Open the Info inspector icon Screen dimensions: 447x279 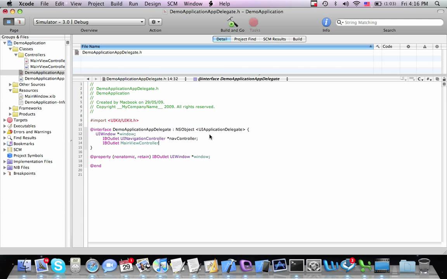tap(326, 22)
